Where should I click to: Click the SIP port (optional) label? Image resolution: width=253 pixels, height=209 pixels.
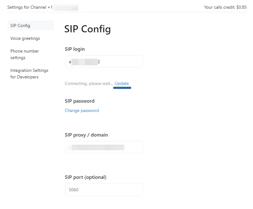coord(85,177)
